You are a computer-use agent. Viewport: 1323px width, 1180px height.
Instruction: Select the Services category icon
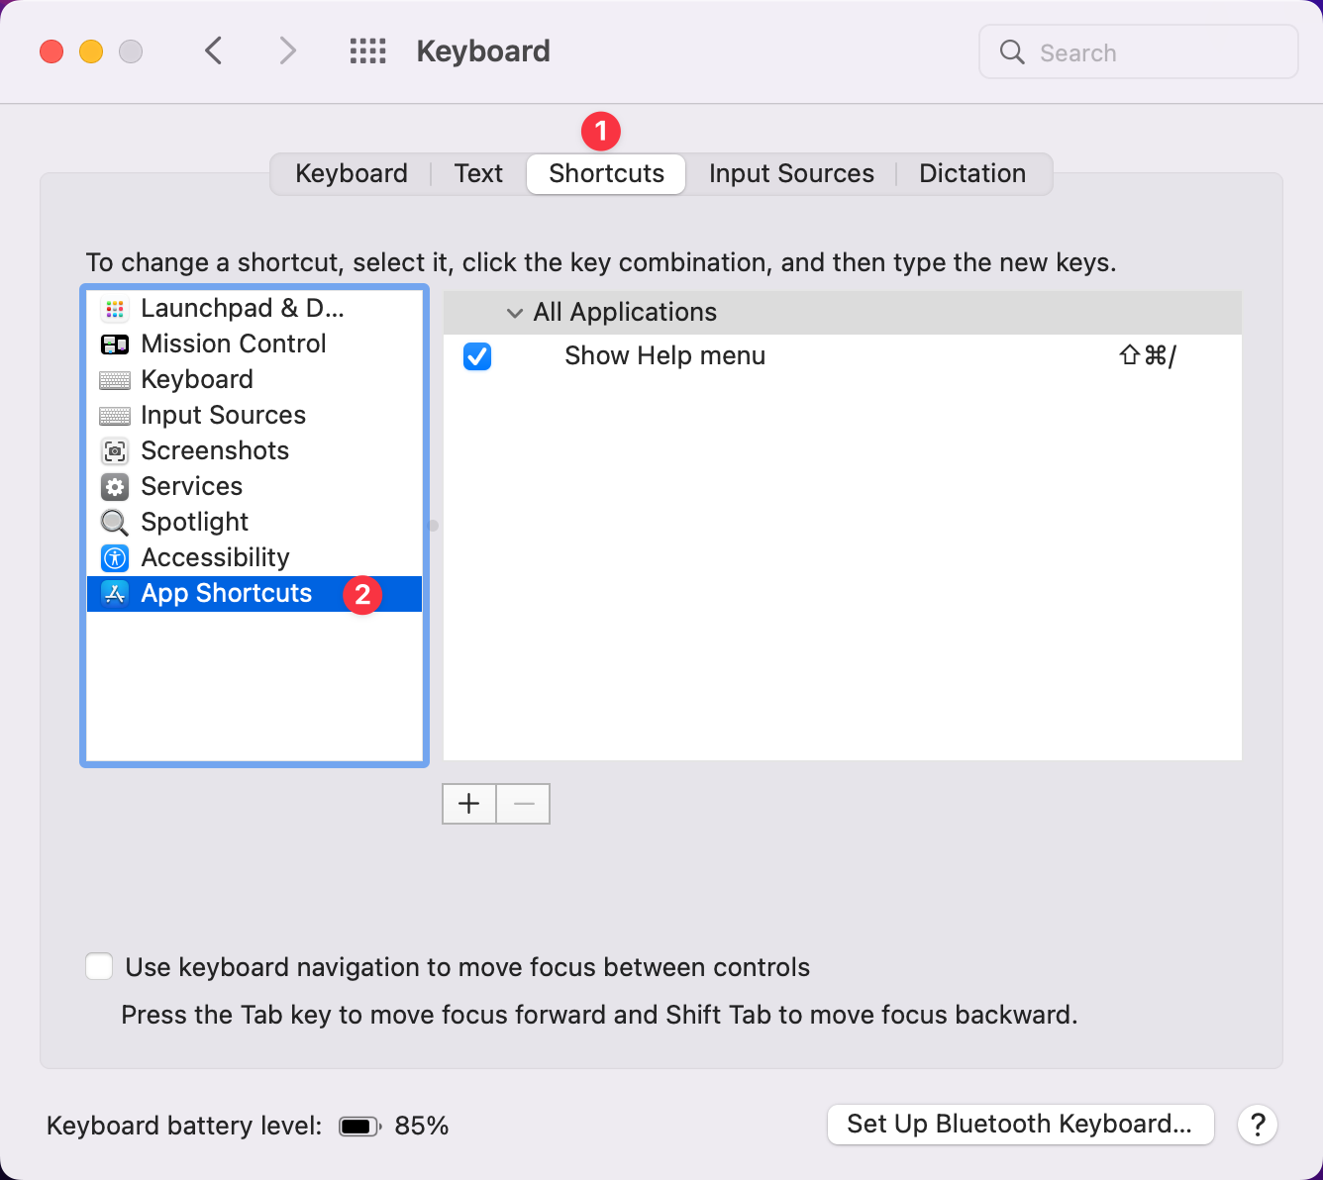tap(115, 486)
